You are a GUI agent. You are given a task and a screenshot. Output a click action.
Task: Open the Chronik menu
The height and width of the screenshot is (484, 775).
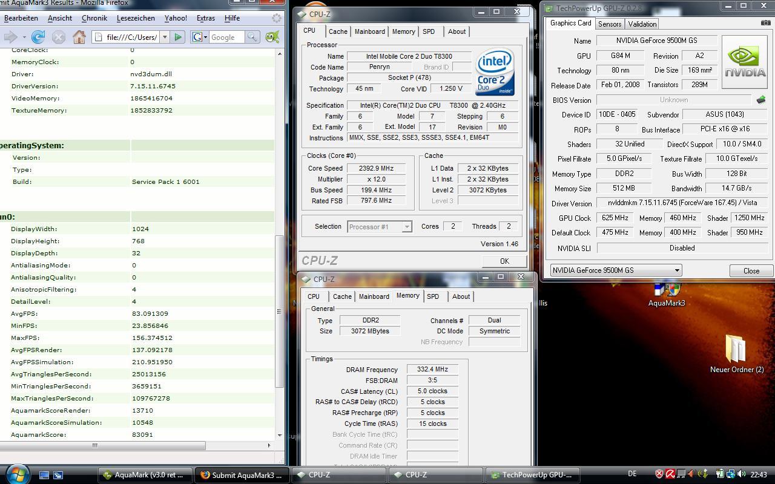pyautogui.click(x=94, y=18)
